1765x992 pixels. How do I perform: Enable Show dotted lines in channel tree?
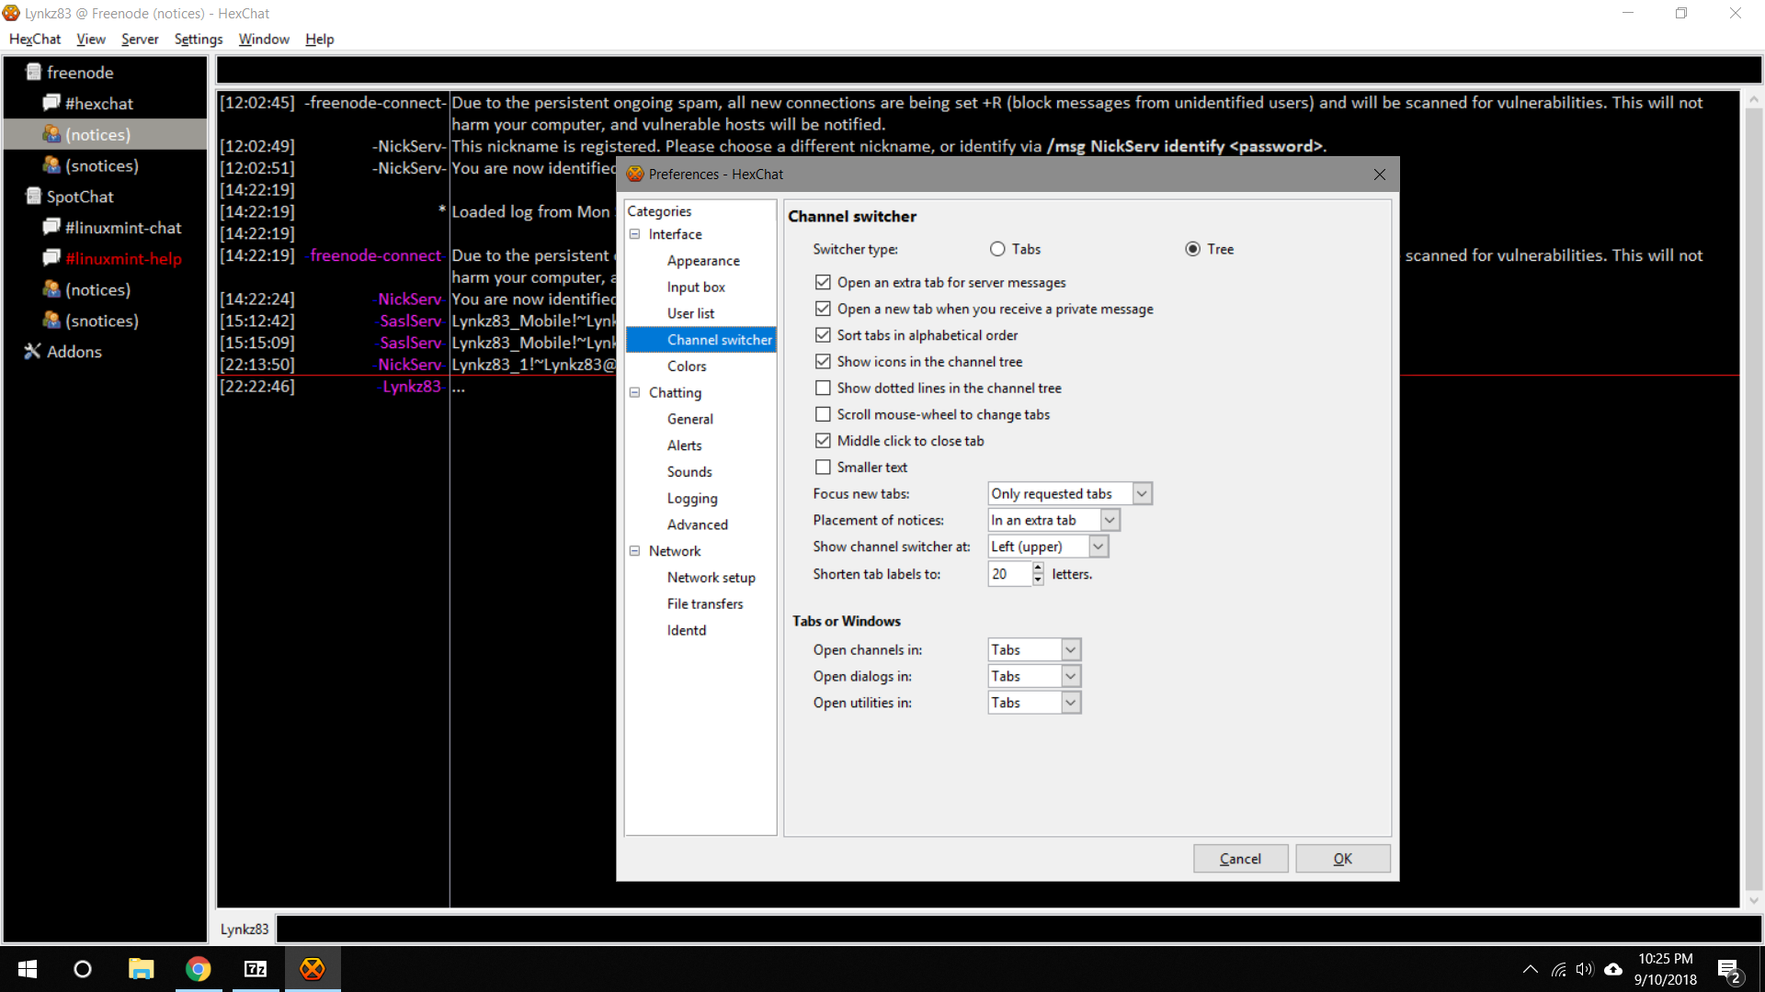(823, 388)
